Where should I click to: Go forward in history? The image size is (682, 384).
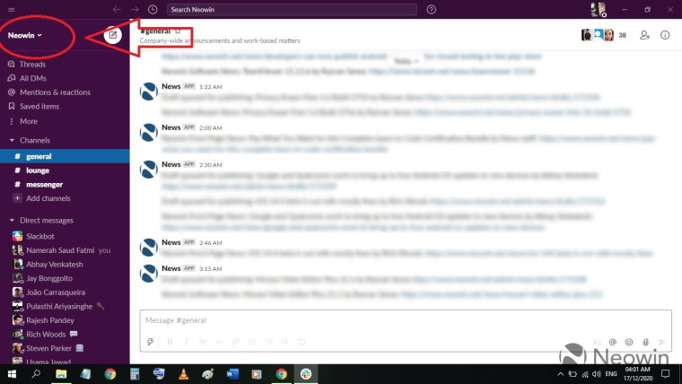coord(135,10)
